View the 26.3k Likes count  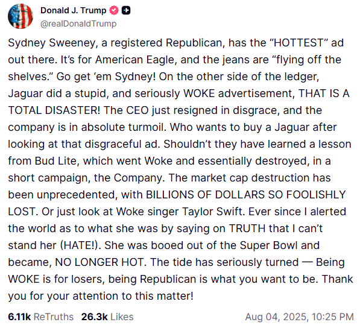pos(95,317)
